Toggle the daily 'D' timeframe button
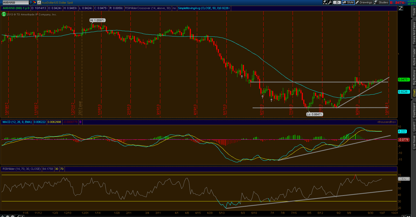 click(x=337, y=2)
